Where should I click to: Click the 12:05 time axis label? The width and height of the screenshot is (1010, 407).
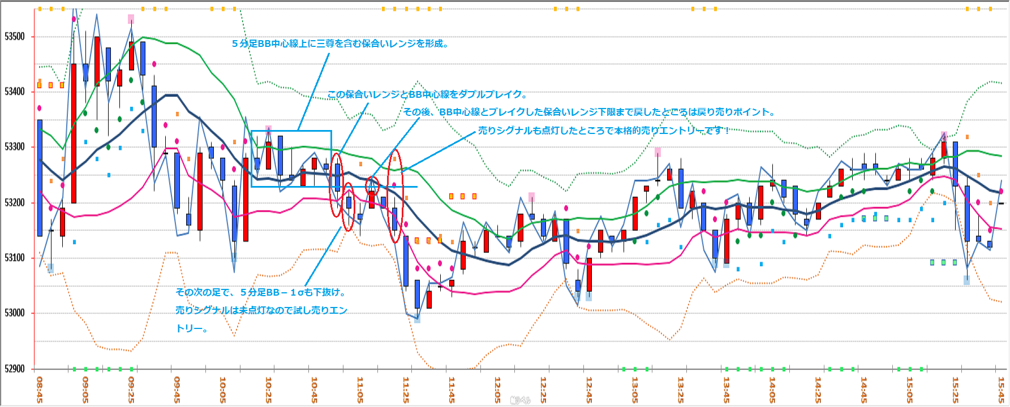[497, 390]
